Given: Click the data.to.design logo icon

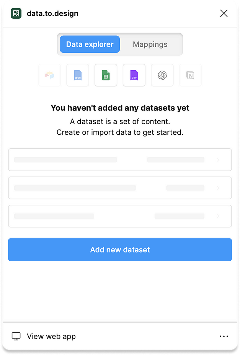Looking at the screenshot, I should click(16, 13).
